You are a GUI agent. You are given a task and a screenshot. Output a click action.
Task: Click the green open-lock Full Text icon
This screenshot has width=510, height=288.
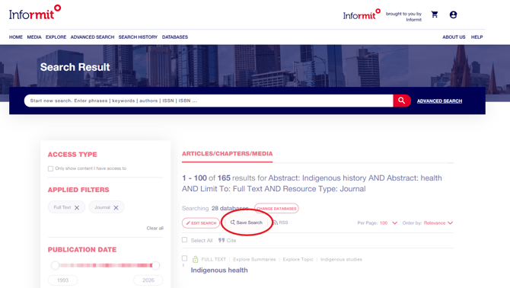(x=195, y=259)
